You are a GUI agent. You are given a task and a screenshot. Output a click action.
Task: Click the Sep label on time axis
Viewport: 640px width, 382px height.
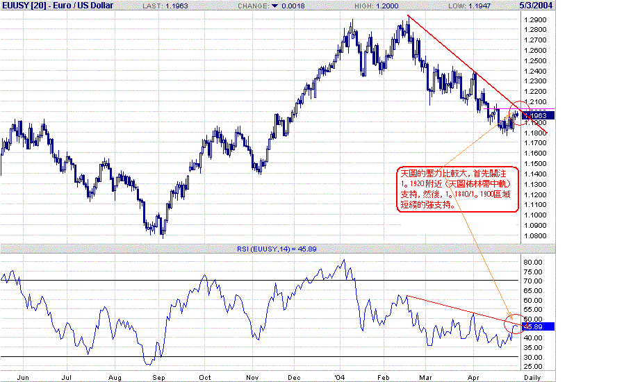tap(158, 378)
